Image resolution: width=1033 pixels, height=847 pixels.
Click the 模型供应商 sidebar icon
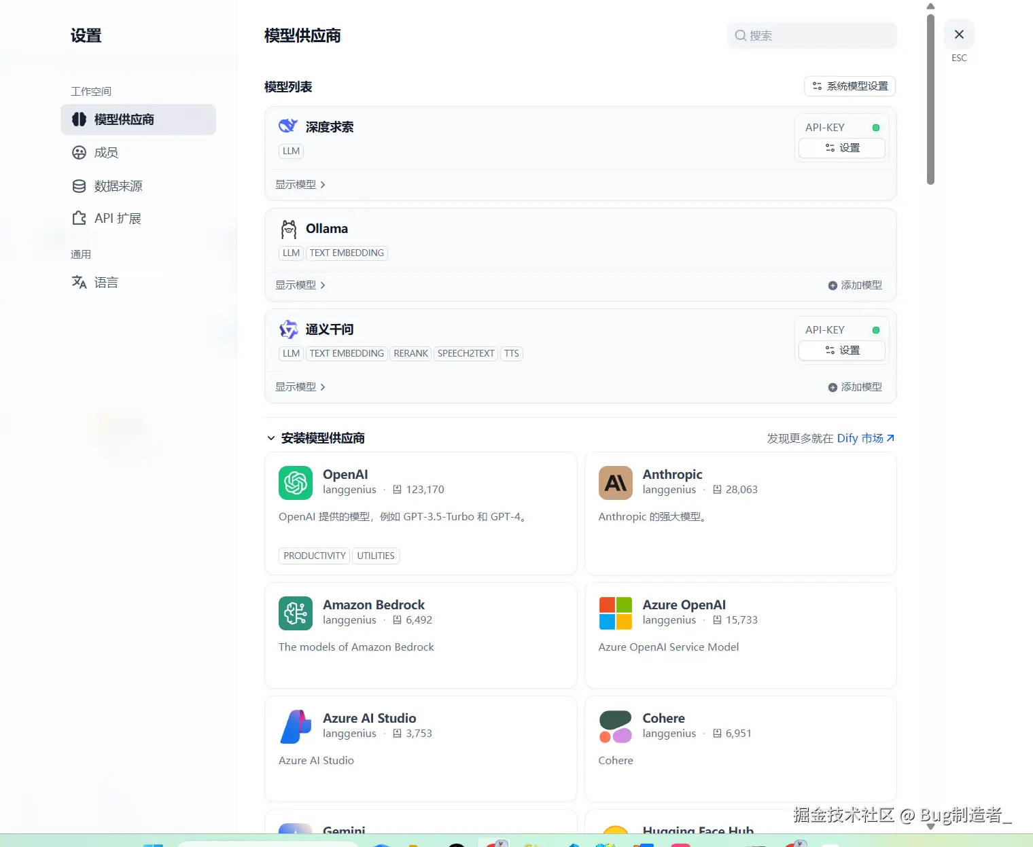tap(79, 119)
